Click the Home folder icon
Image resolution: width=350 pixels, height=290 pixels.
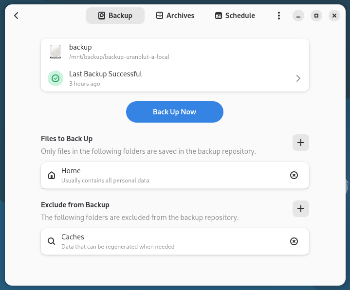(x=52, y=175)
